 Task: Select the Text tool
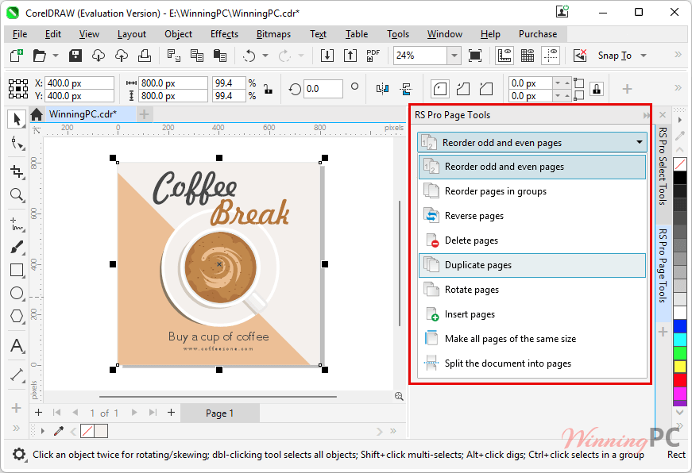point(17,345)
